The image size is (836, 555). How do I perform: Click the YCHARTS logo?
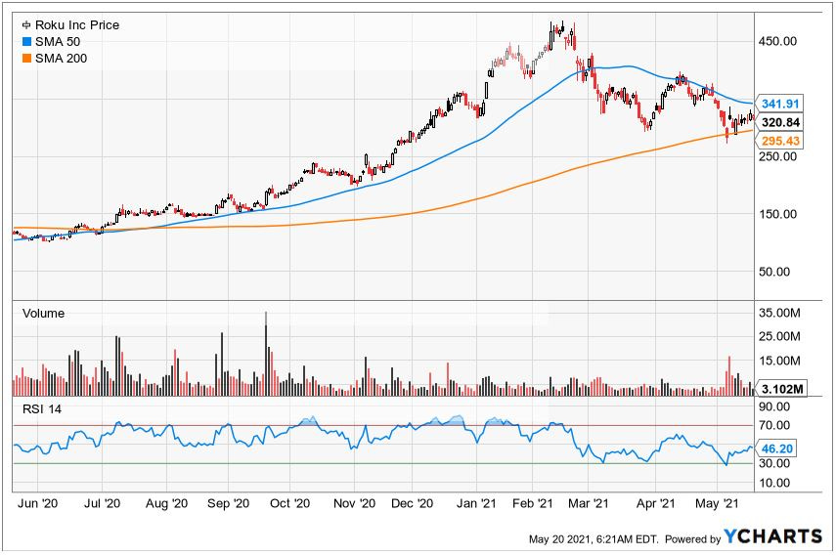(x=772, y=536)
